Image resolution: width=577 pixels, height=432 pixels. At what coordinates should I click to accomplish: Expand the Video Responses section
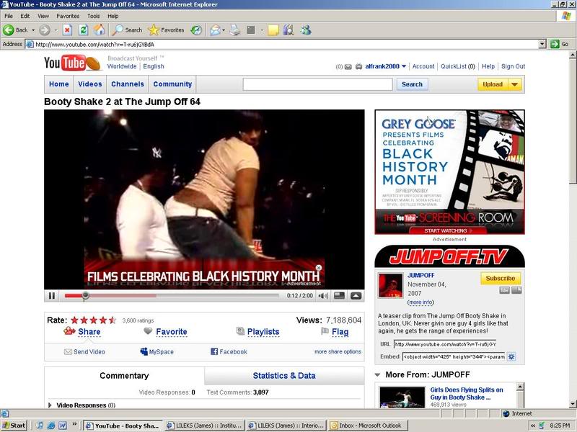pos(50,405)
